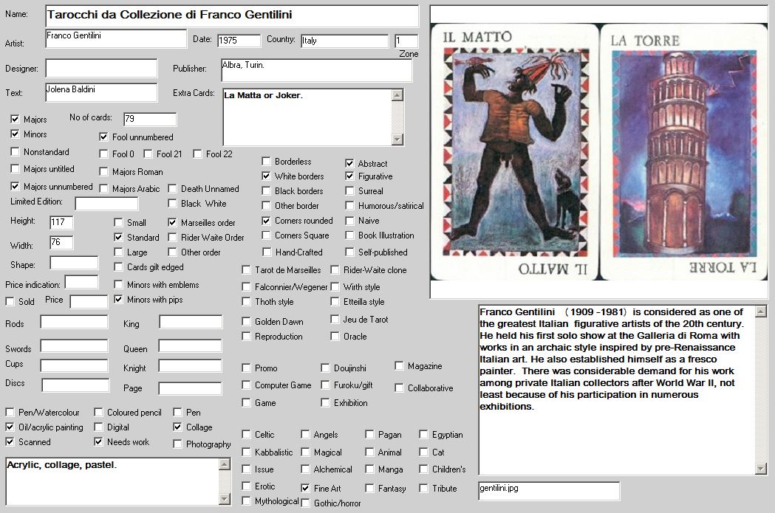Click the Date field showing 1975
This screenshot has width=775, height=513.
[238, 41]
